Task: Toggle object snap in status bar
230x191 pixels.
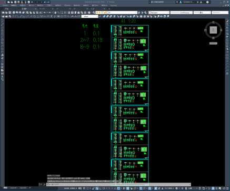Action: tap(119, 188)
